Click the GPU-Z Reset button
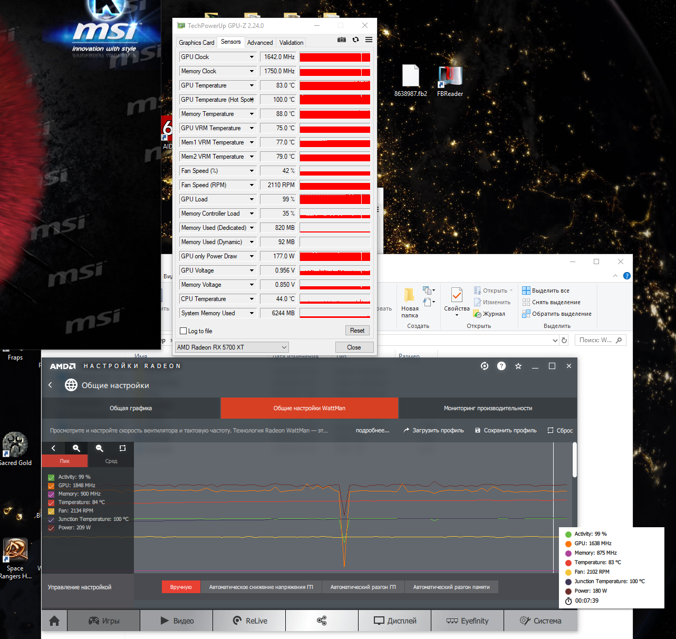 click(x=357, y=331)
